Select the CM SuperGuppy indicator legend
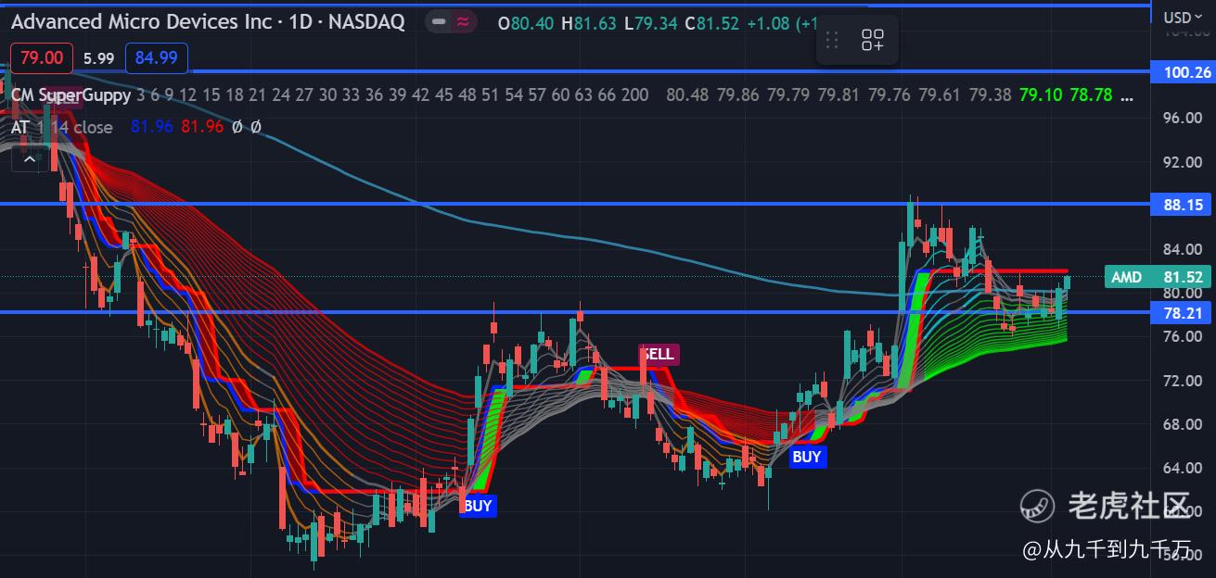This screenshot has height=578, width=1216. pos(70,94)
